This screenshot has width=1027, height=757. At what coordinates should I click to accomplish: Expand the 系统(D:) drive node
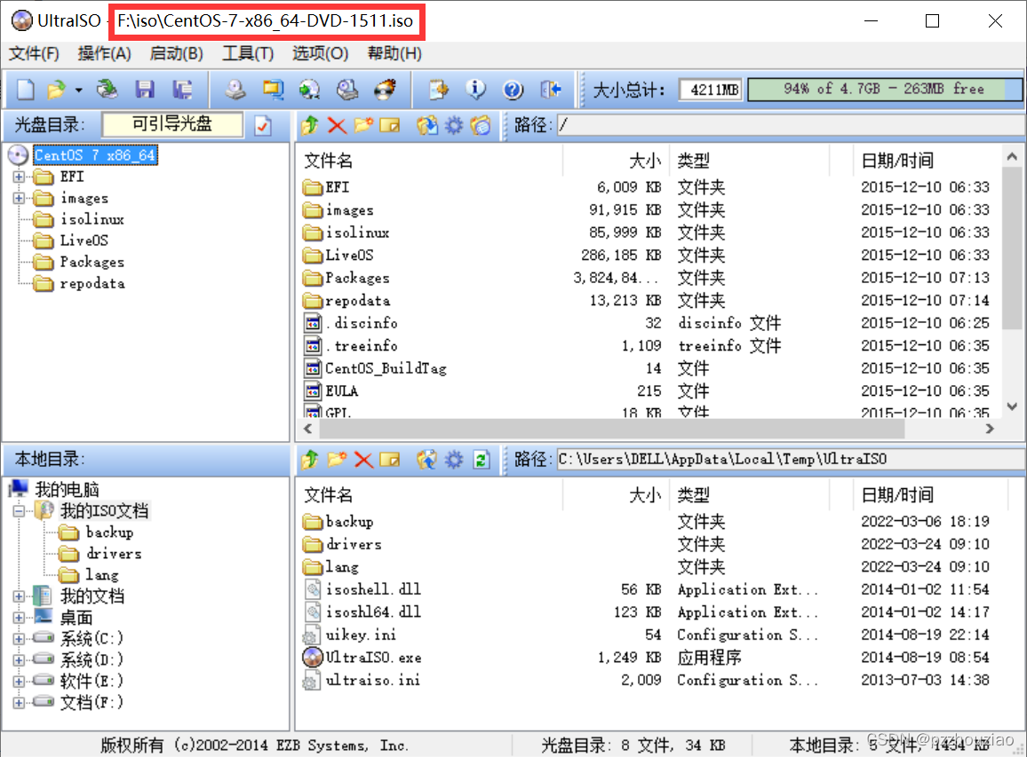(19, 660)
